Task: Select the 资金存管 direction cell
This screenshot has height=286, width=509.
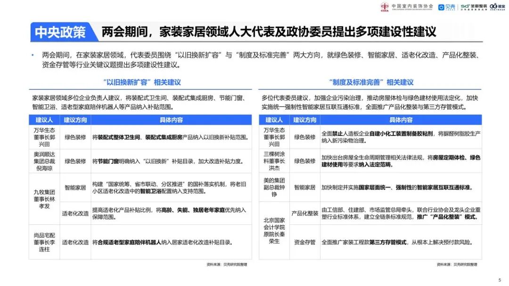Action: 304,242
